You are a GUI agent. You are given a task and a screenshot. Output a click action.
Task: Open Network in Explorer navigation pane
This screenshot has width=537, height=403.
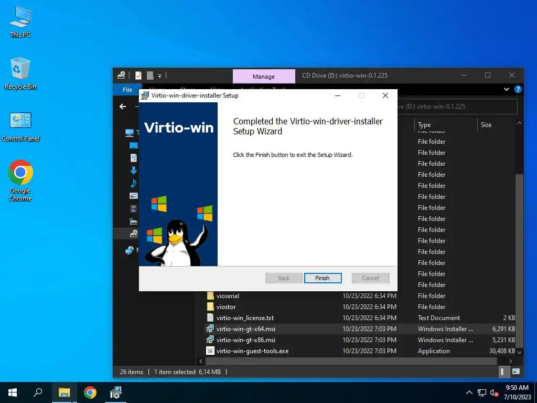(x=130, y=250)
